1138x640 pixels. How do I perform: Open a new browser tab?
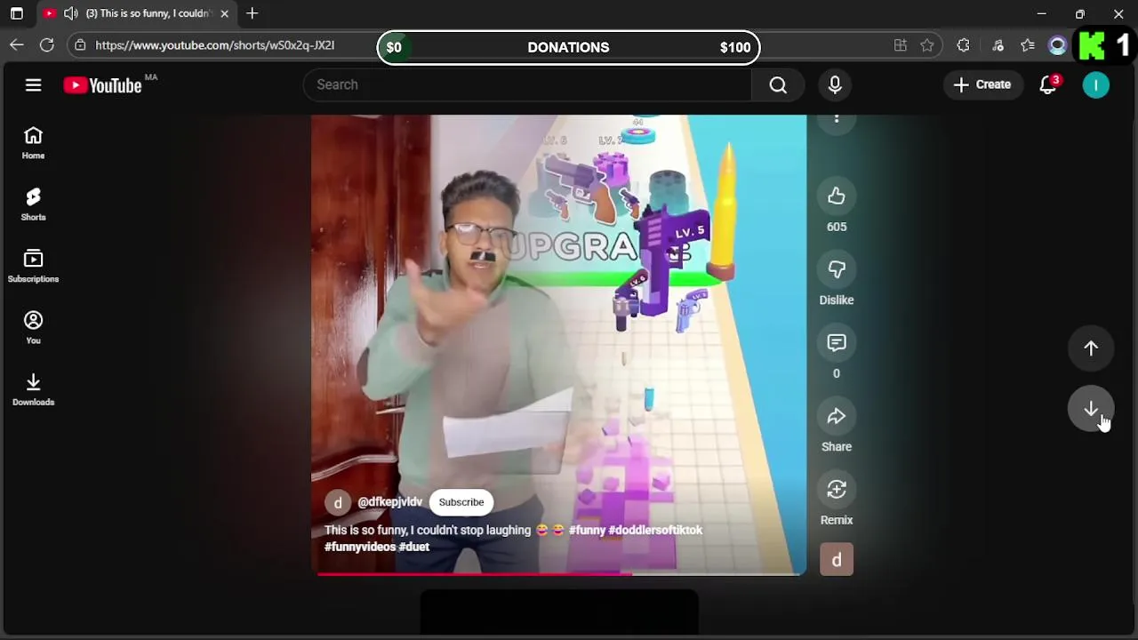pos(252,13)
